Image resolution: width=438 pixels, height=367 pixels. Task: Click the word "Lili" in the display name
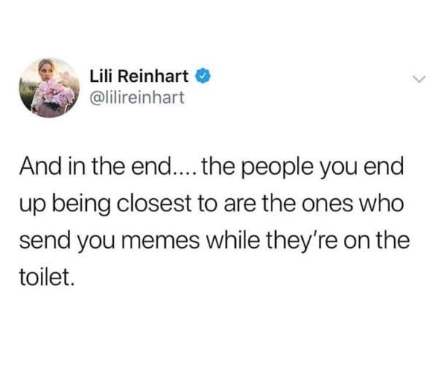point(101,76)
